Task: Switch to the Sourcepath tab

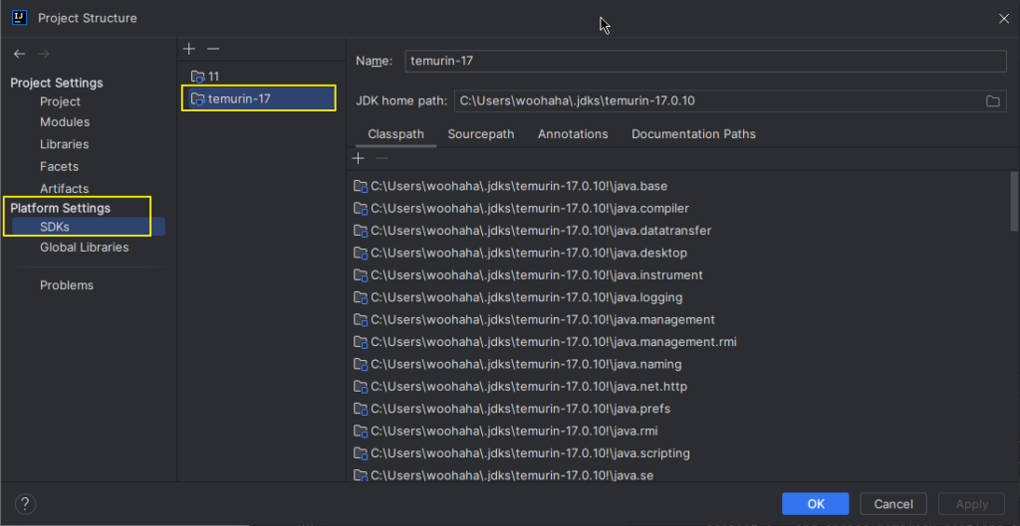Action: [481, 134]
